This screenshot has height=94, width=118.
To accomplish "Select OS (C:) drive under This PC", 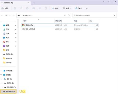I will [x=9, y=79].
